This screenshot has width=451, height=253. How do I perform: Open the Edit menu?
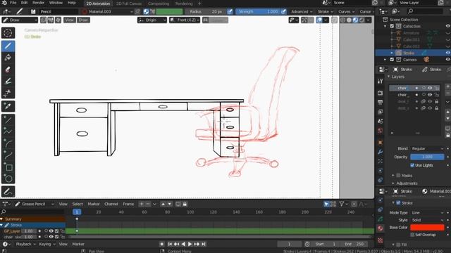tap(25, 3)
